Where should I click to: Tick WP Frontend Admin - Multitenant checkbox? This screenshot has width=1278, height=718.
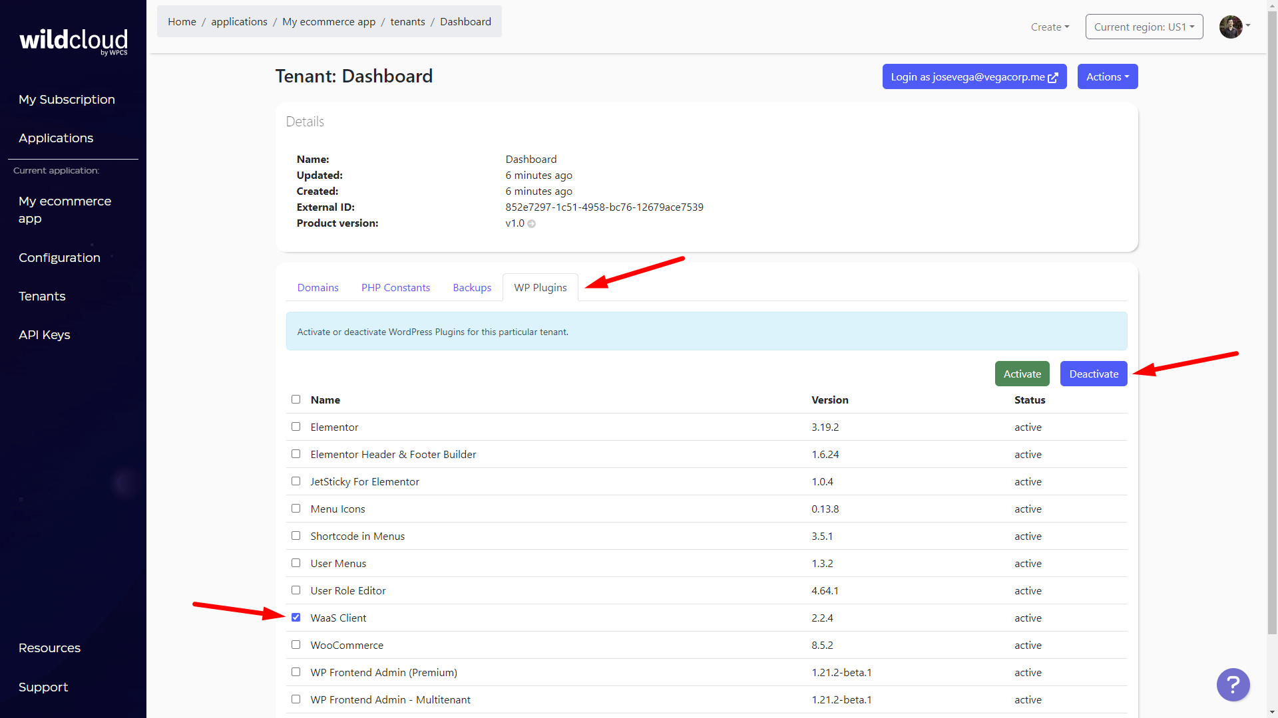(x=296, y=699)
